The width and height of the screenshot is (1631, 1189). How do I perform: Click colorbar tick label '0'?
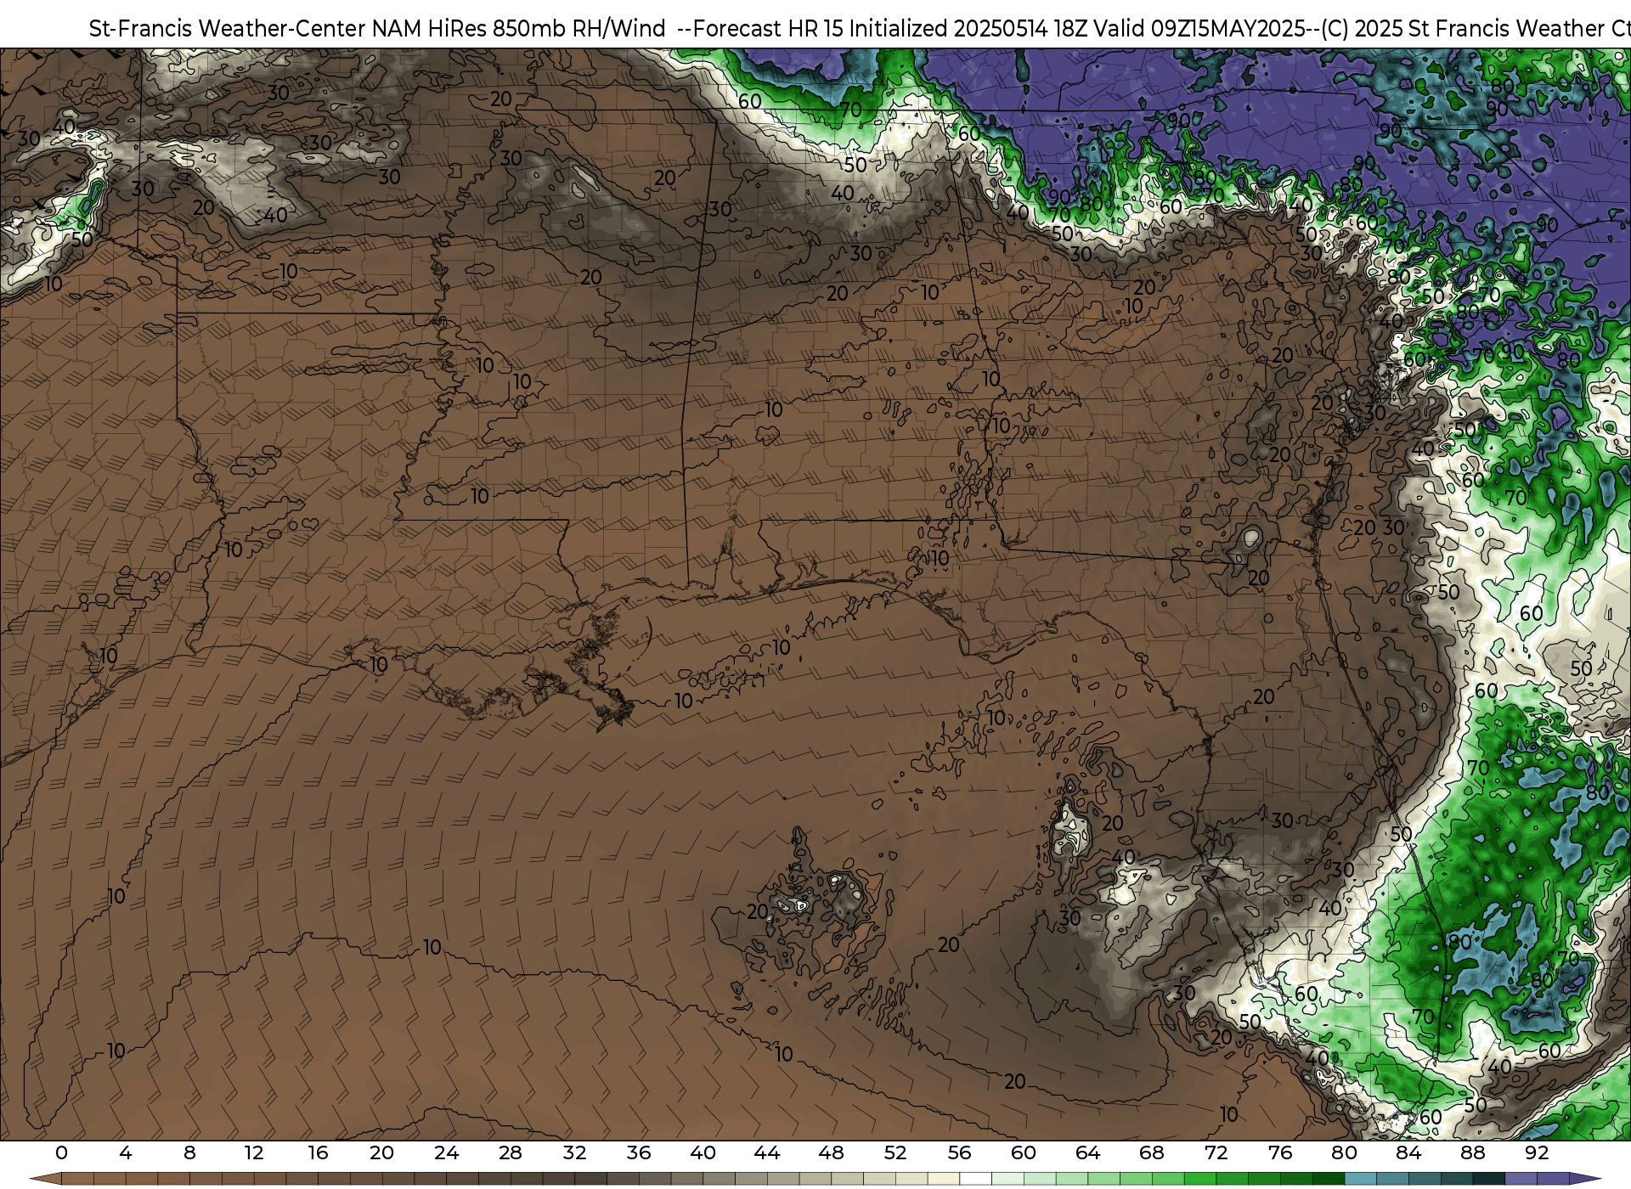[61, 1152]
